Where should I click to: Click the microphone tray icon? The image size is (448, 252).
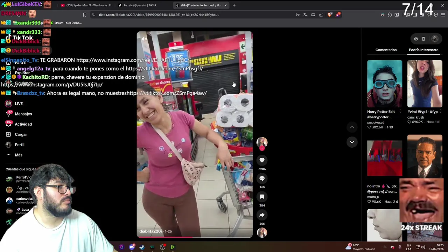pos(400,247)
